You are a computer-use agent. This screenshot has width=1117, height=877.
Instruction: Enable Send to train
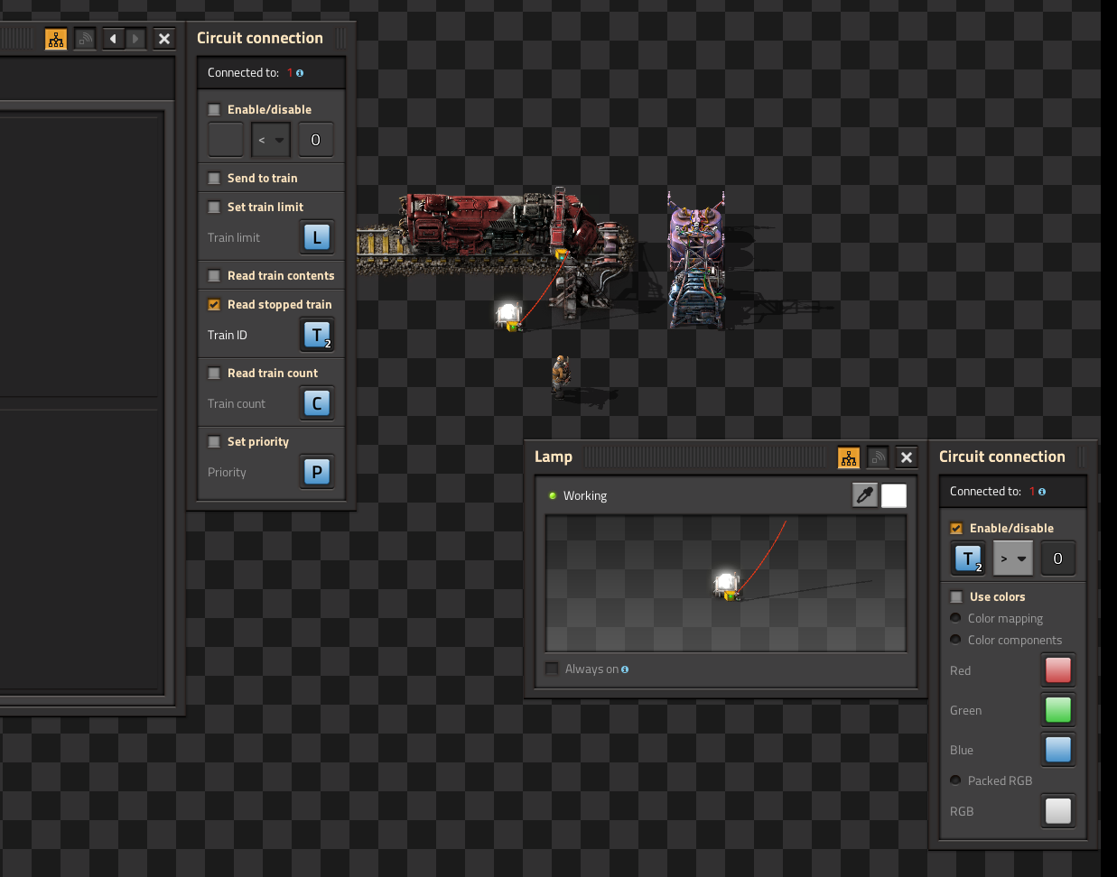pos(214,178)
